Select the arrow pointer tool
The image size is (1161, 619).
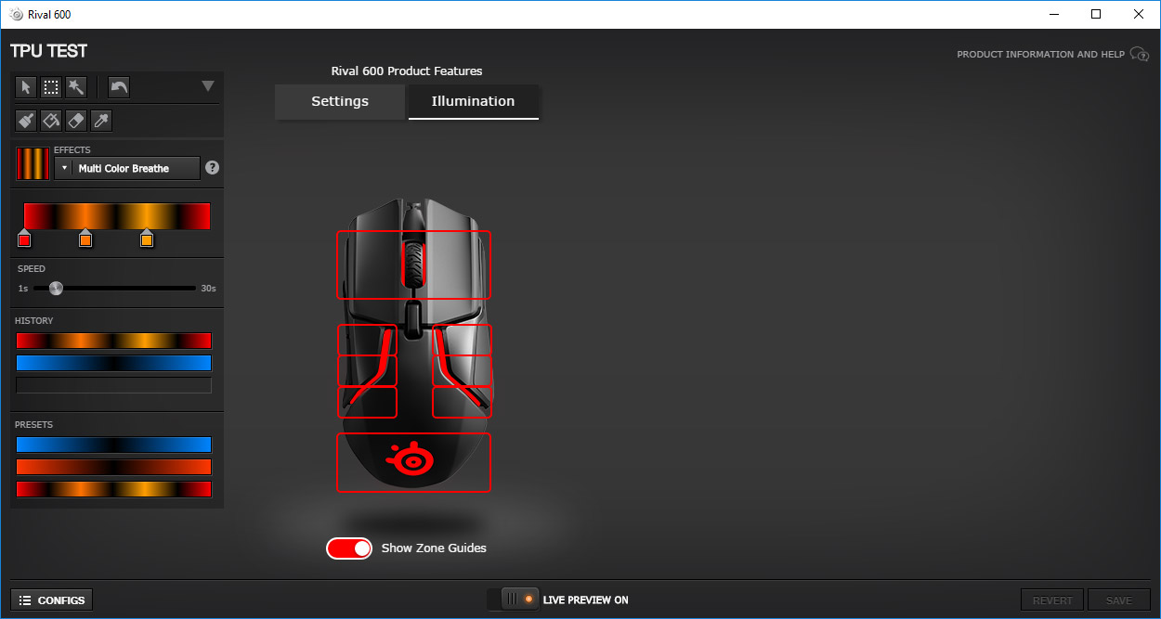26,87
